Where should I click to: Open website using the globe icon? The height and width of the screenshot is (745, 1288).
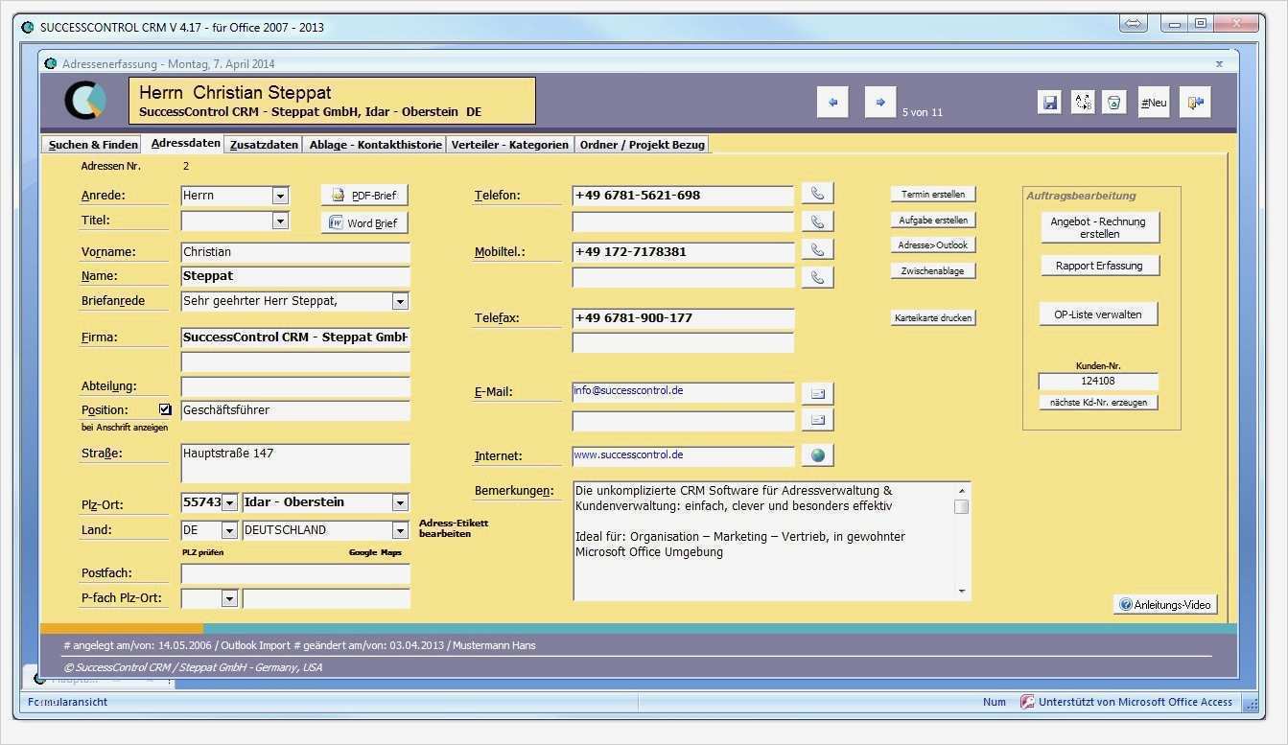pos(817,454)
